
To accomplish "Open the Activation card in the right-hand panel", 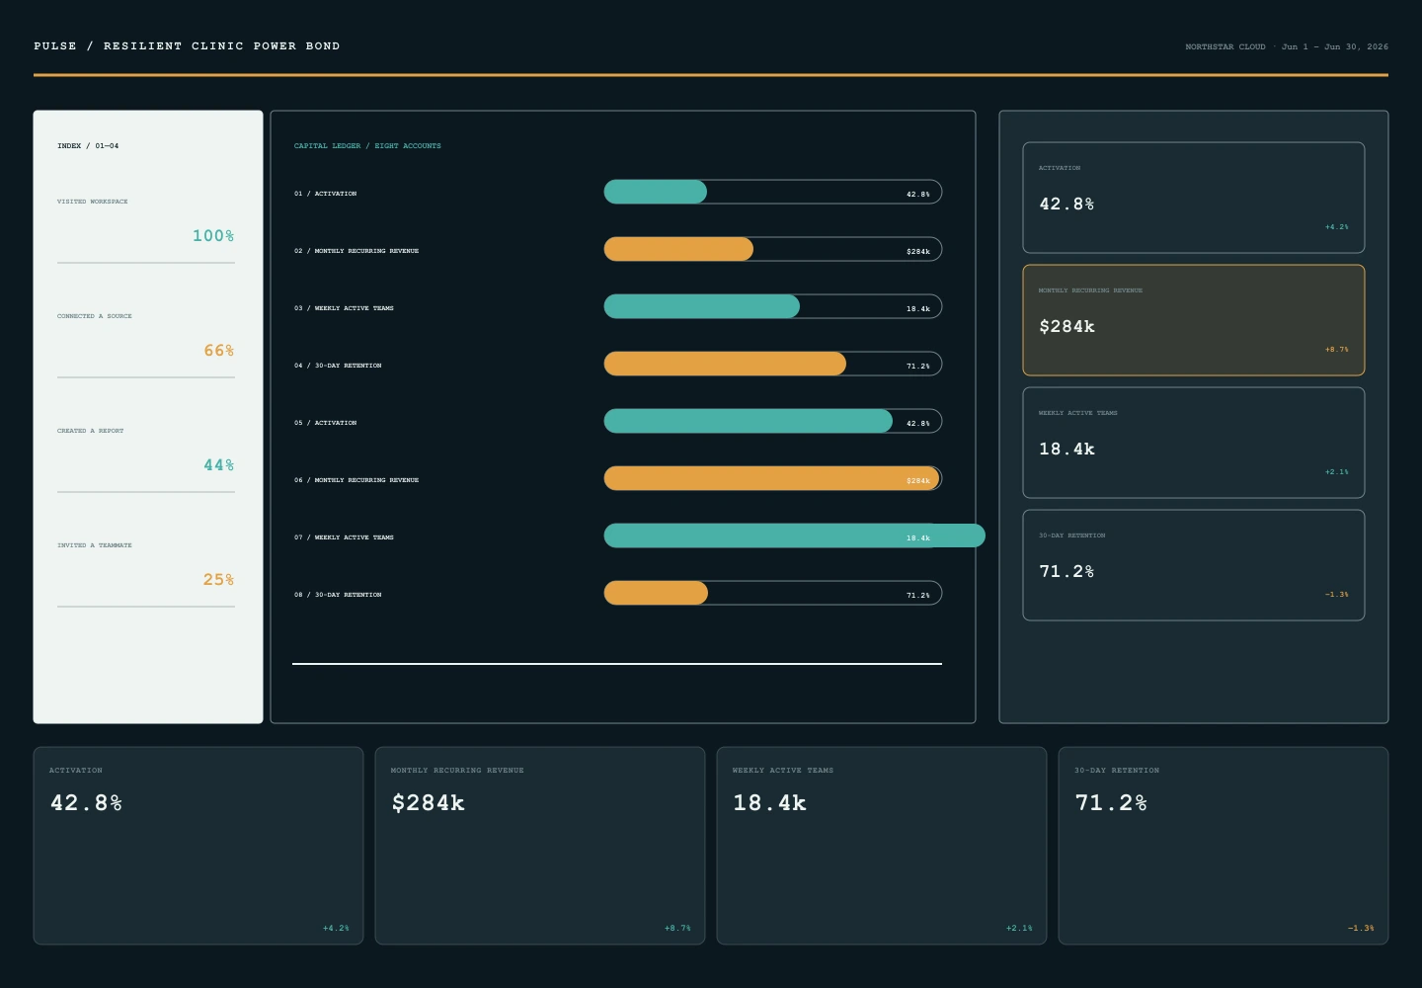I will 1194,198.
